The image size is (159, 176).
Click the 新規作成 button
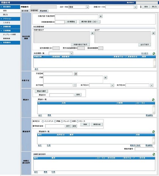[x=97, y=125]
